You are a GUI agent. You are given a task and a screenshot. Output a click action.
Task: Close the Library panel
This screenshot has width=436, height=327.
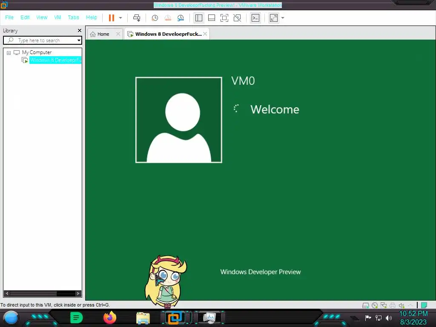[x=80, y=30]
